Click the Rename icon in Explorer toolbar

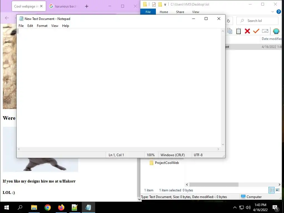tap(265, 31)
